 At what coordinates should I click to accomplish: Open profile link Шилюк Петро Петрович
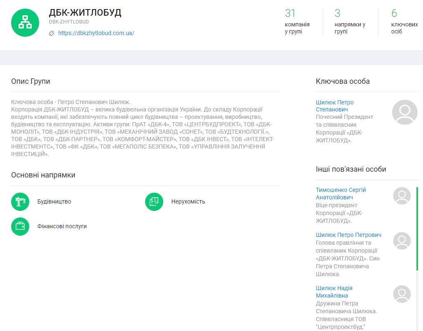point(348,235)
